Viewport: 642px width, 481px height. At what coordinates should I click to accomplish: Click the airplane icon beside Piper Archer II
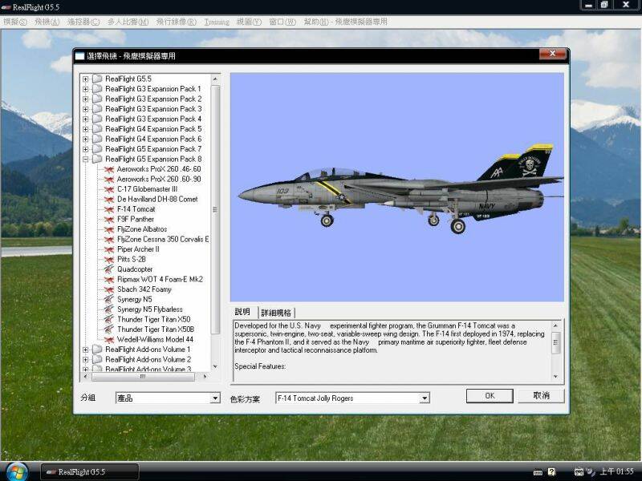pyautogui.click(x=109, y=249)
